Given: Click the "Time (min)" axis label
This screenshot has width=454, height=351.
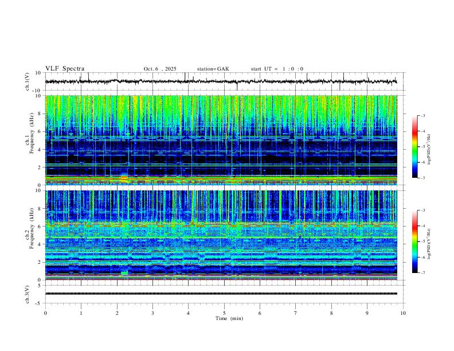Looking at the screenshot, I should click(x=229, y=318).
